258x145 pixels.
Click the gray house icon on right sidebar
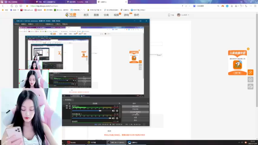pos(251,79)
